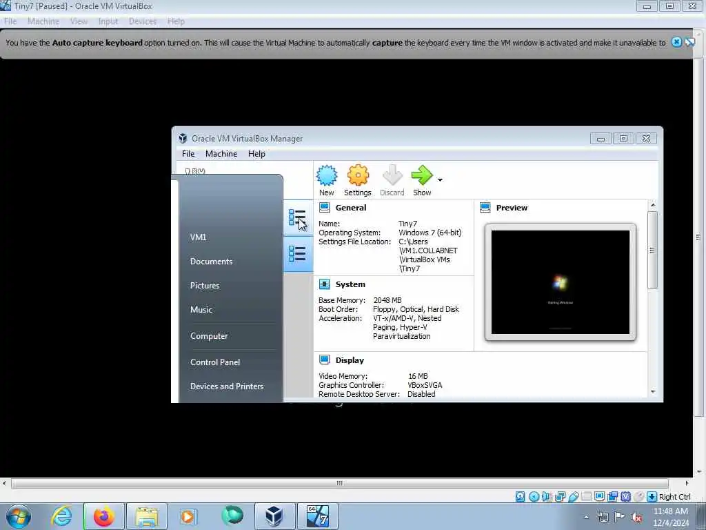Click the Preview panel icon
The image size is (706, 530).
click(485, 207)
